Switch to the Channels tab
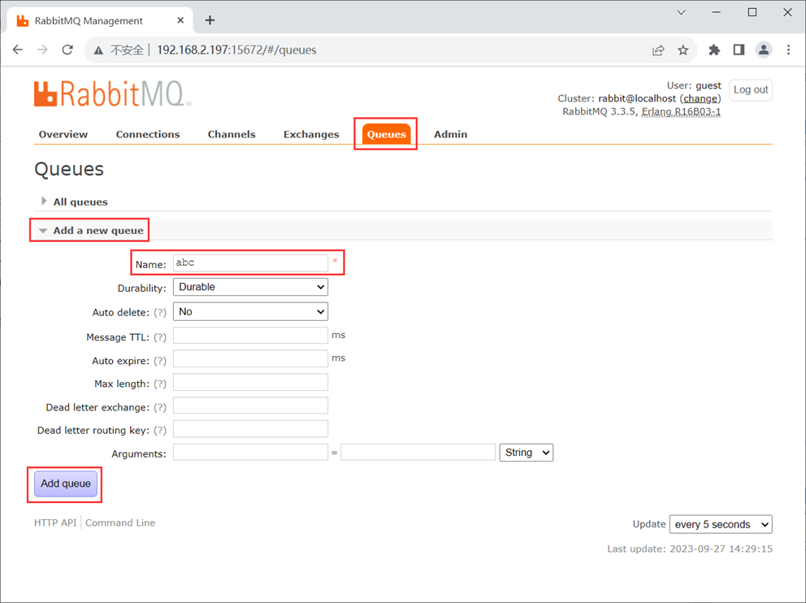This screenshot has width=806, height=603. click(232, 134)
